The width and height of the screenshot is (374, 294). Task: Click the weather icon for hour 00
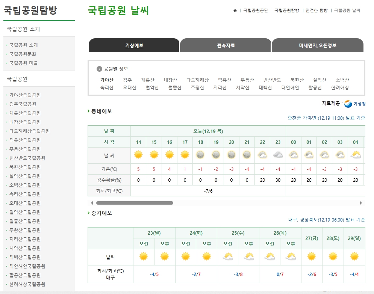point(294,155)
